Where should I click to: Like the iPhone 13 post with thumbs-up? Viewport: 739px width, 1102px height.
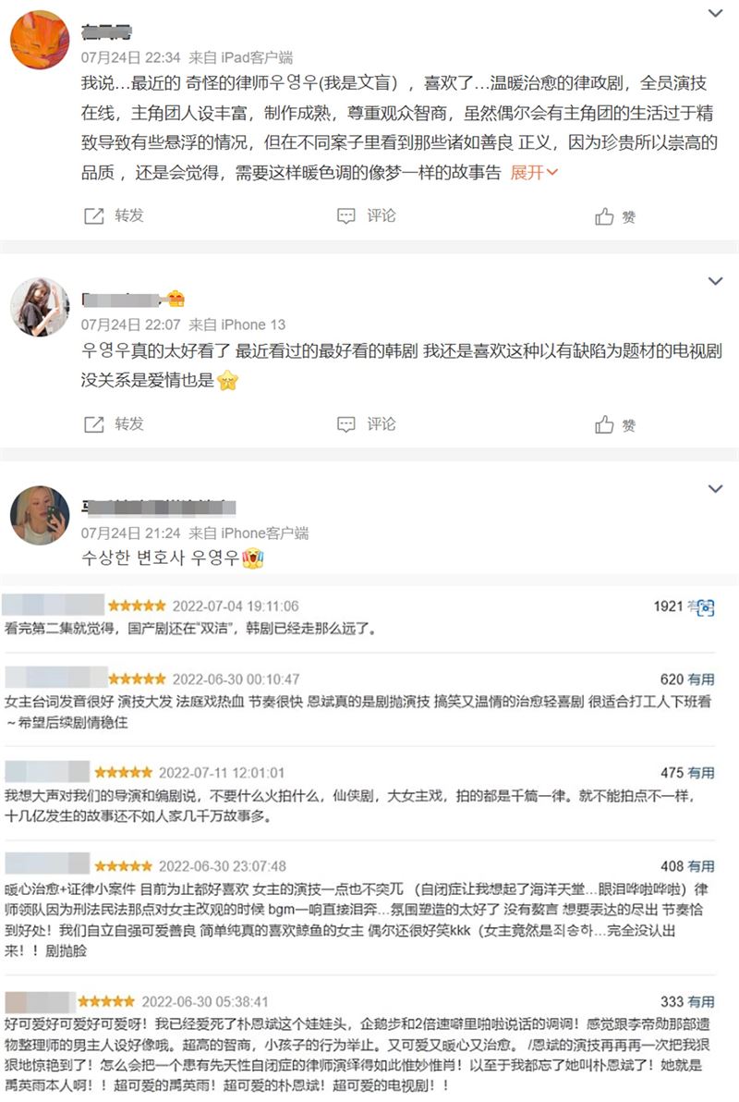[604, 424]
